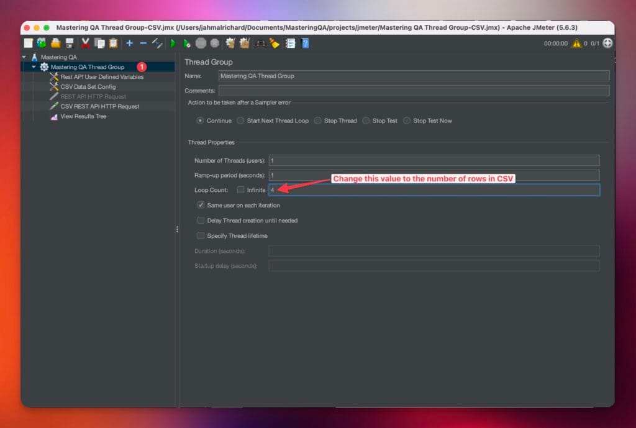Open CSV Data Set Config element

pos(88,87)
